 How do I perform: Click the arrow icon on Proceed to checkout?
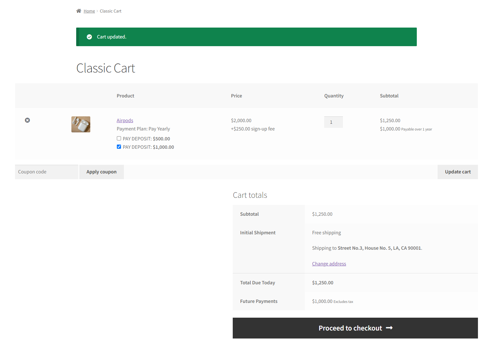(x=389, y=328)
